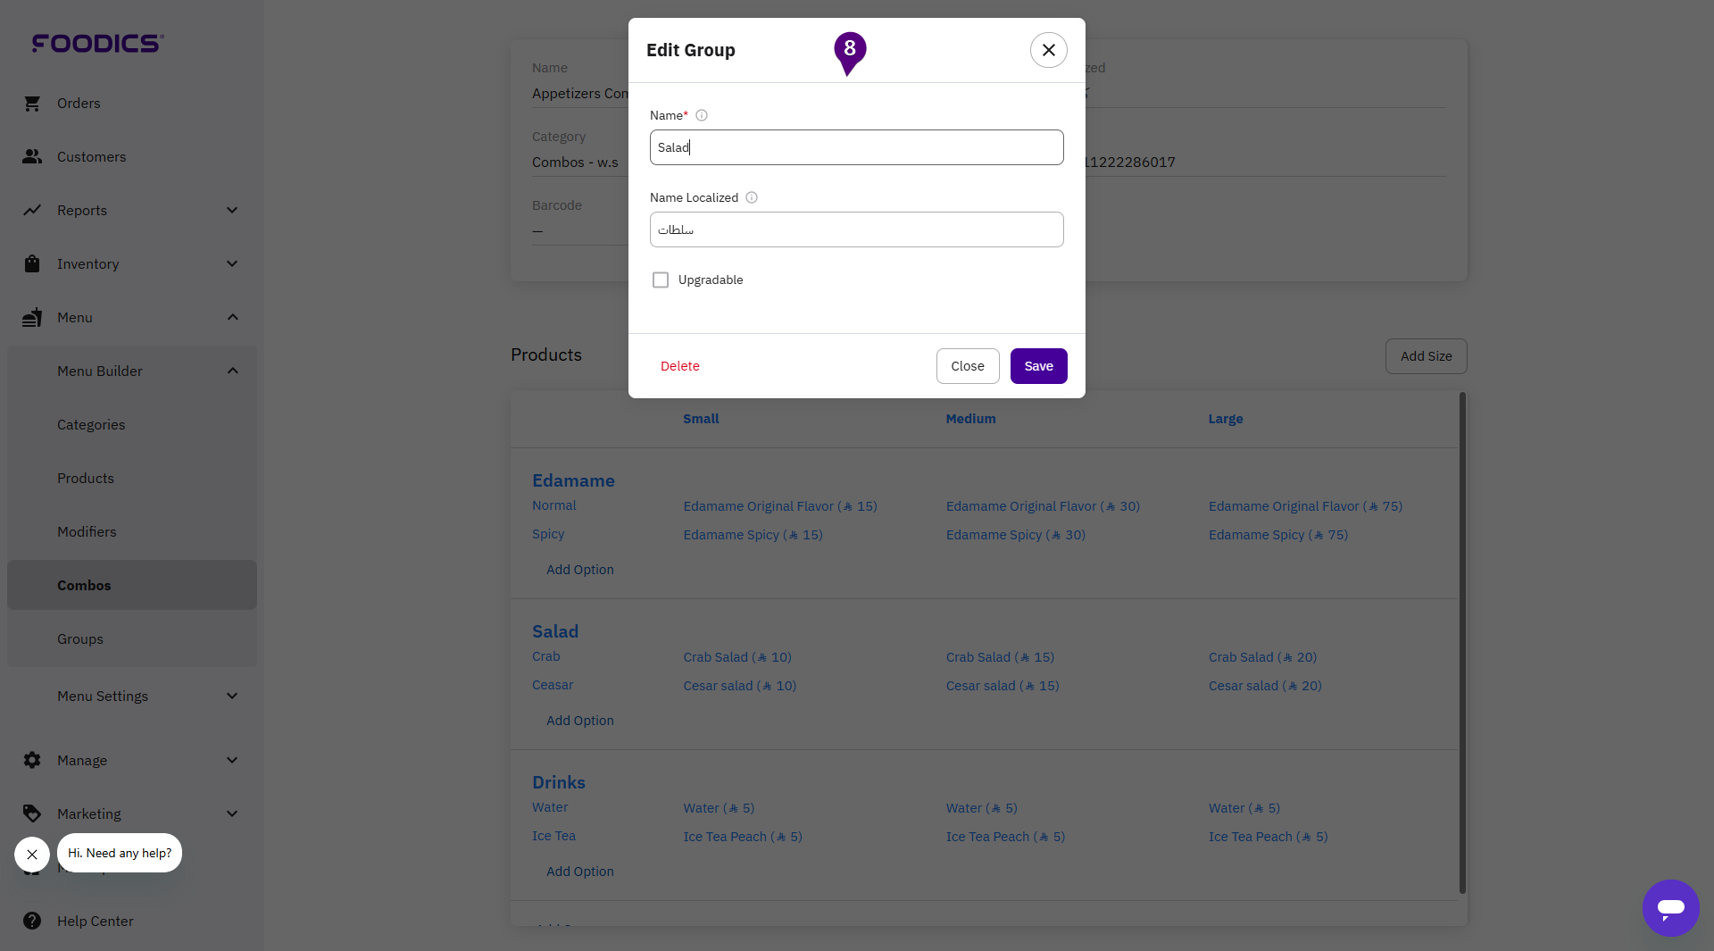The image size is (1714, 951).
Task: Click the products table vertical scrollbar
Action: click(x=1462, y=643)
